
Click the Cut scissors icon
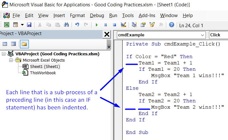(39, 25)
